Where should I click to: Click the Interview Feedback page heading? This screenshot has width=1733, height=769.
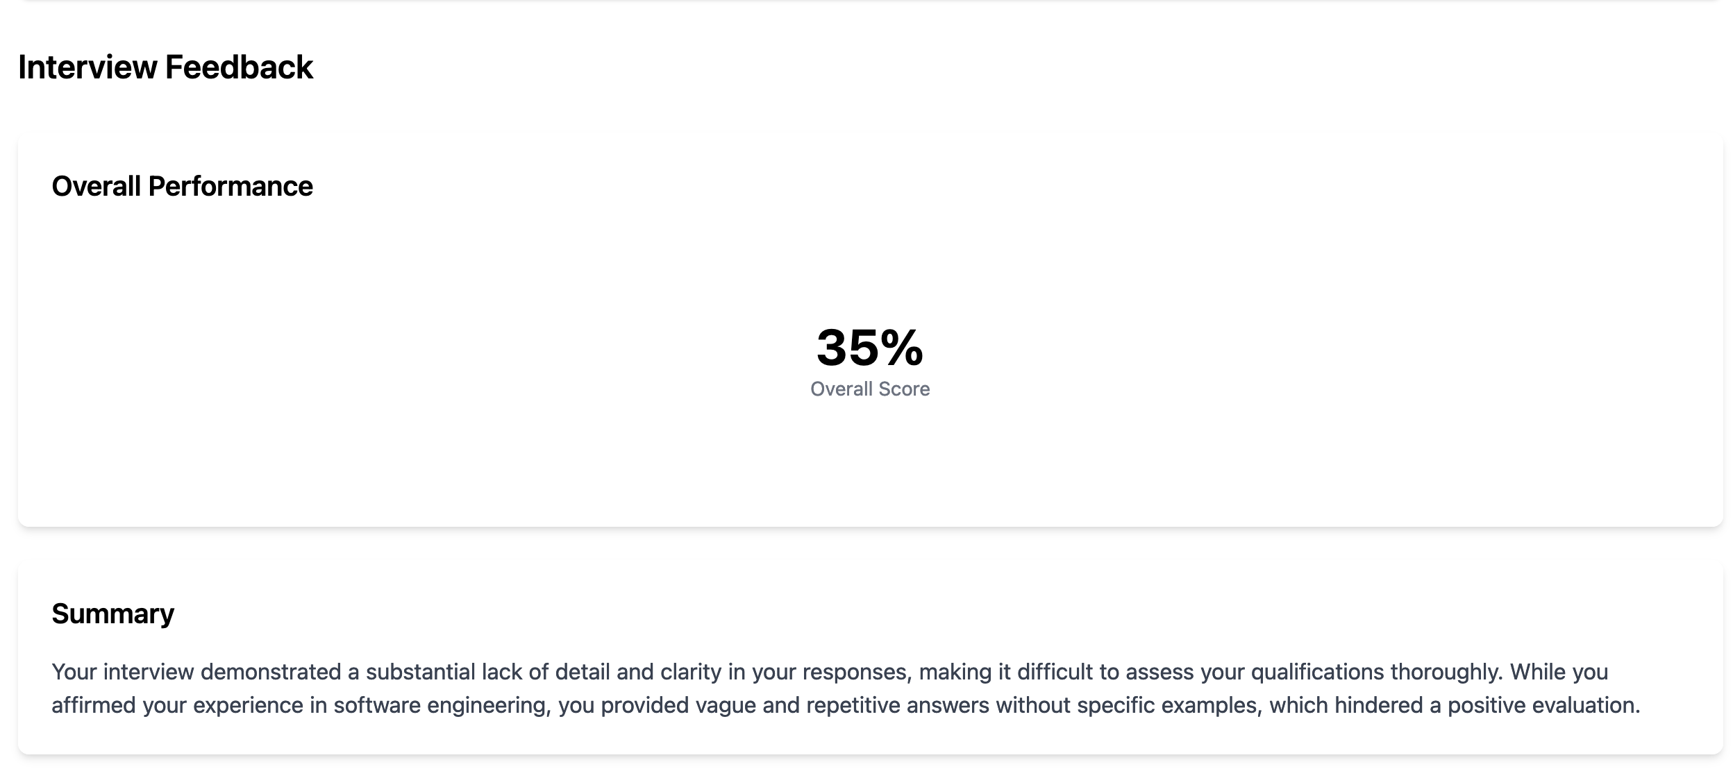pyautogui.click(x=165, y=67)
